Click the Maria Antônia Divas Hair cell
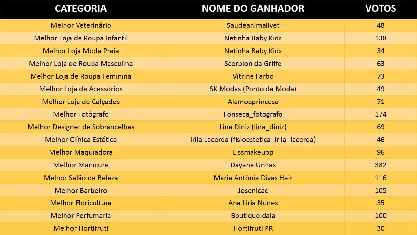Screen dimensions: 417x235 point(253,178)
